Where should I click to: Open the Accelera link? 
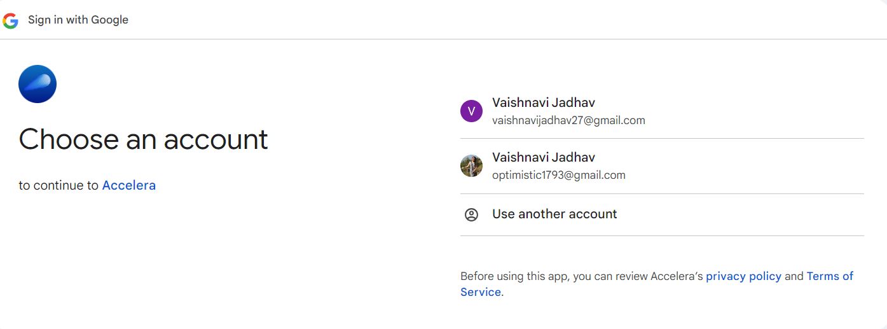(x=129, y=185)
